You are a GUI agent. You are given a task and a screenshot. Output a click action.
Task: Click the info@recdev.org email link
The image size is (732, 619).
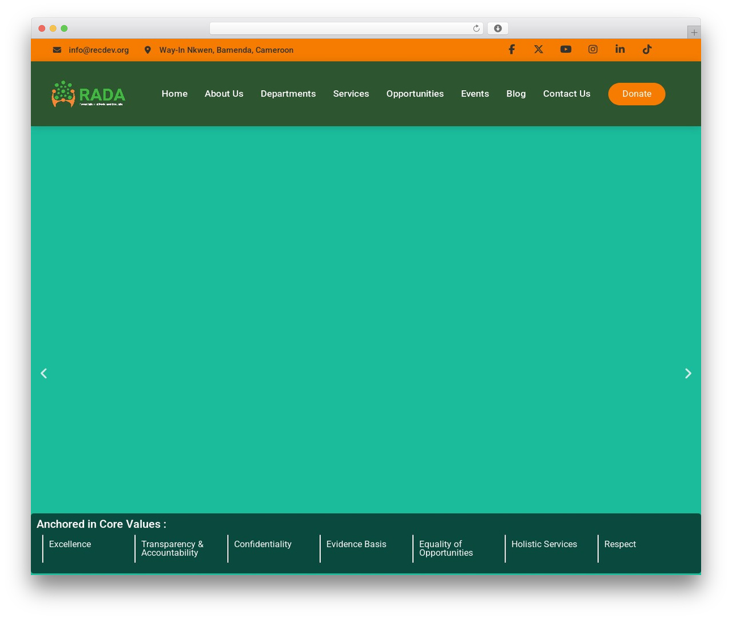point(99,50)
